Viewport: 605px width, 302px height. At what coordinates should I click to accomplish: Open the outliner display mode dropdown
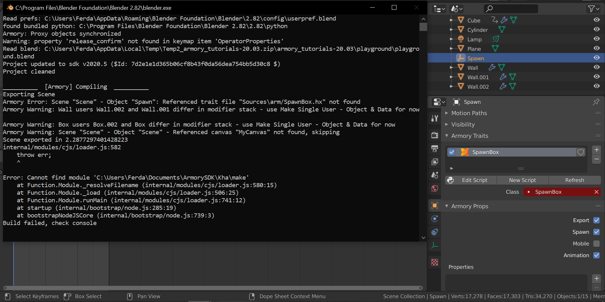pos(456,9)
